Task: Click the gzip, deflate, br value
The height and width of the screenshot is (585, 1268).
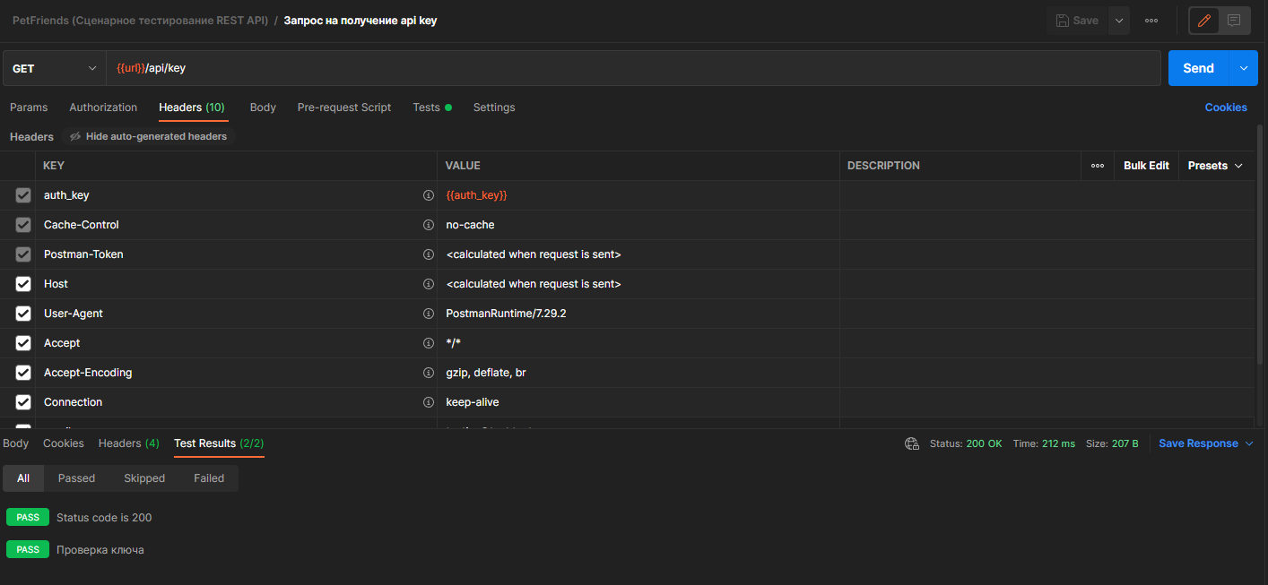Action: coord(486,373)
